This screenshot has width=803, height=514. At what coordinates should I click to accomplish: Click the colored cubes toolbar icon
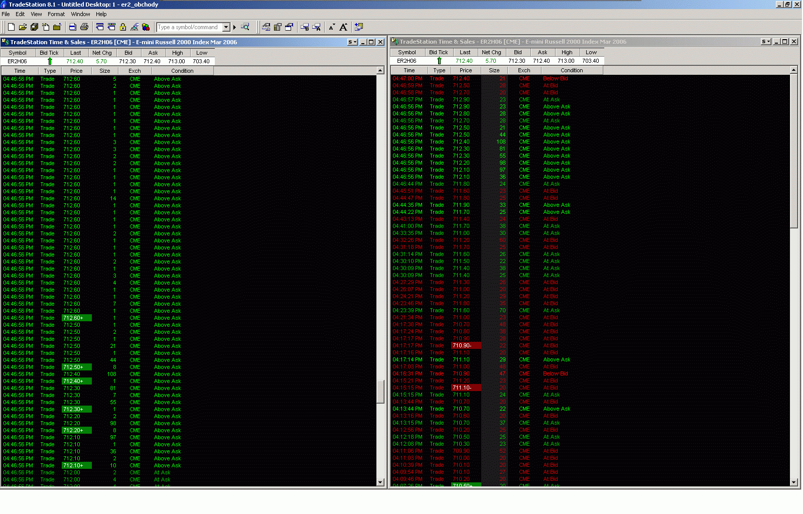click(146, 27)
